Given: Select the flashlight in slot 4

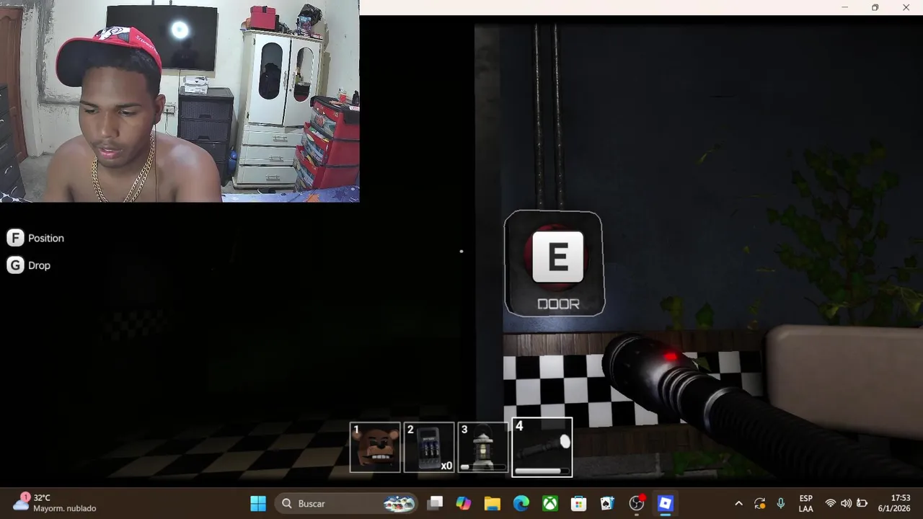Looking at the screenshot, I should tap(542, 448).
